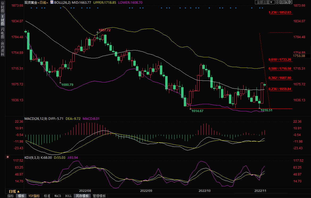Click the play-forward icon in top toolbar
Image resolution: width=311 pixels, height=198 pixels.
[x=286, y=2]
